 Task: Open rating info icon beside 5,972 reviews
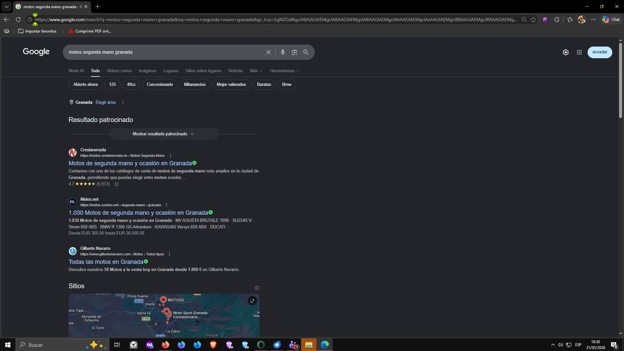tap(116, 184)
